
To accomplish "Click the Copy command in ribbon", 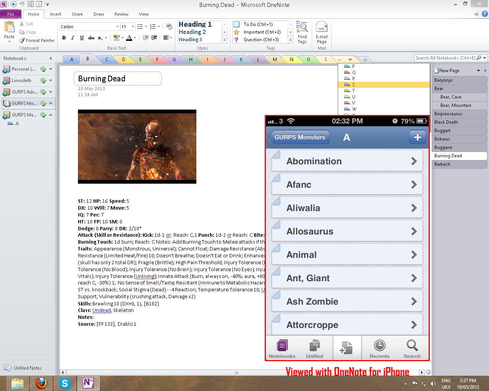I will point(28,32).
